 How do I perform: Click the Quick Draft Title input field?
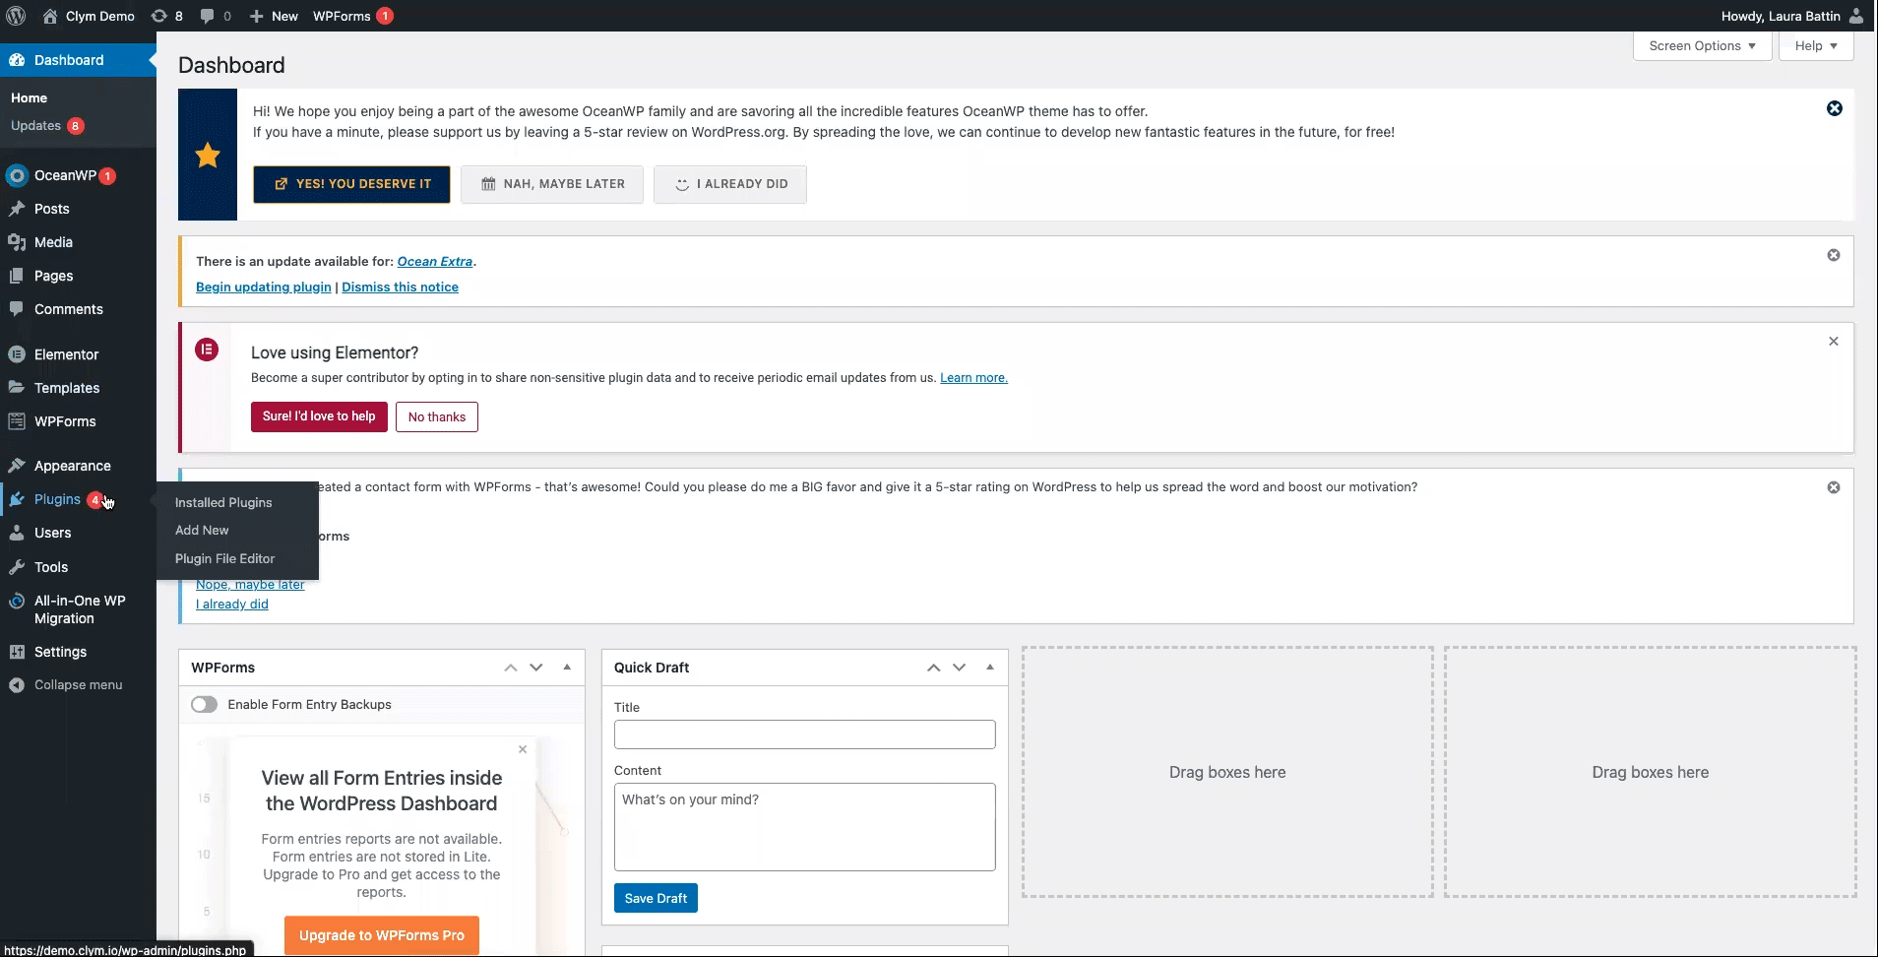[804, 734]
